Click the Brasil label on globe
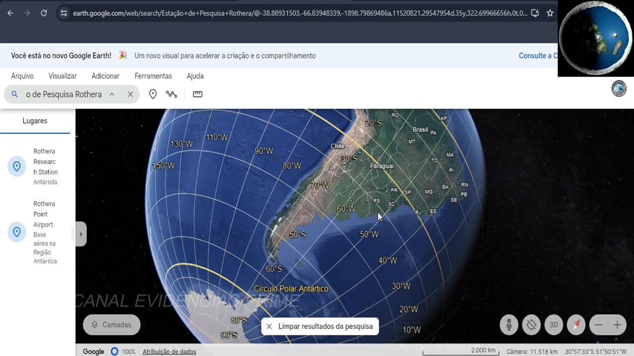This screenshot has width=634, height=356. [x=420, y=130]
